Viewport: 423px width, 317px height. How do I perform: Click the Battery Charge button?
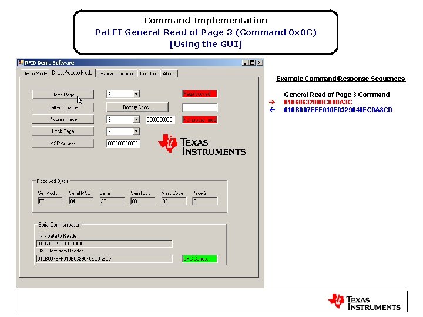[x=63, y=107]
